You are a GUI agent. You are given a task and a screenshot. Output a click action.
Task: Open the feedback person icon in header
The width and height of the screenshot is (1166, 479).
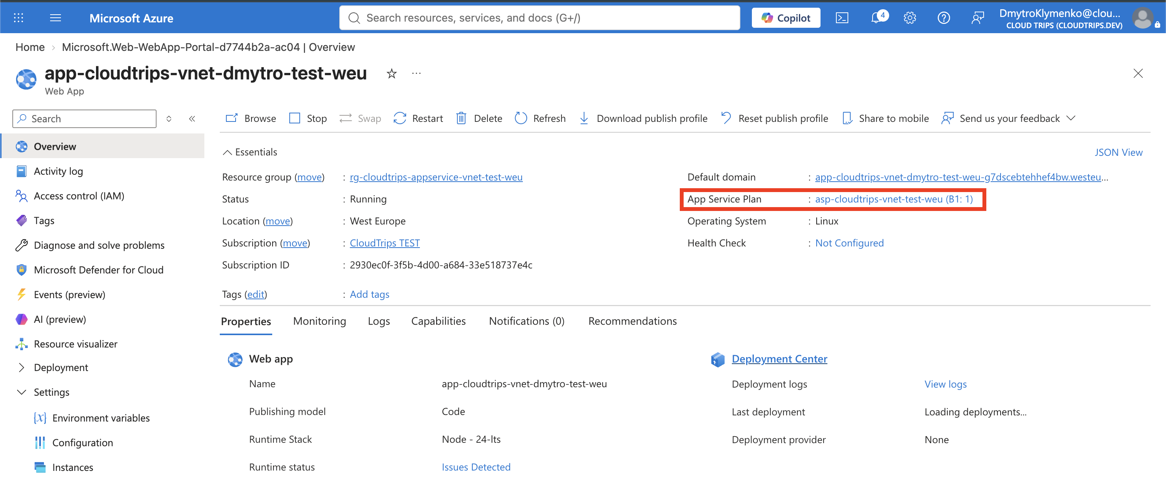[978, 18]
